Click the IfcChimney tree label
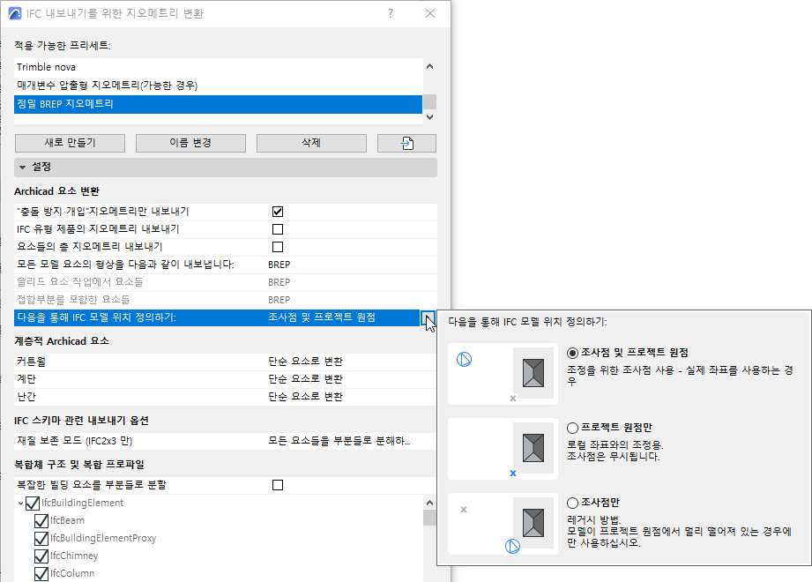 click(74, 556)
